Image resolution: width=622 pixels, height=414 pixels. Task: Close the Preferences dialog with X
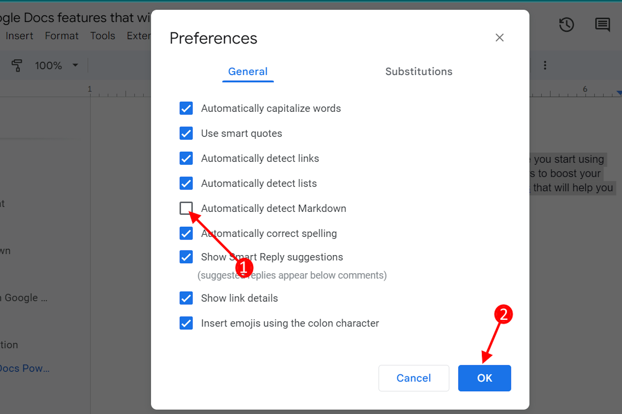(499, 38)
